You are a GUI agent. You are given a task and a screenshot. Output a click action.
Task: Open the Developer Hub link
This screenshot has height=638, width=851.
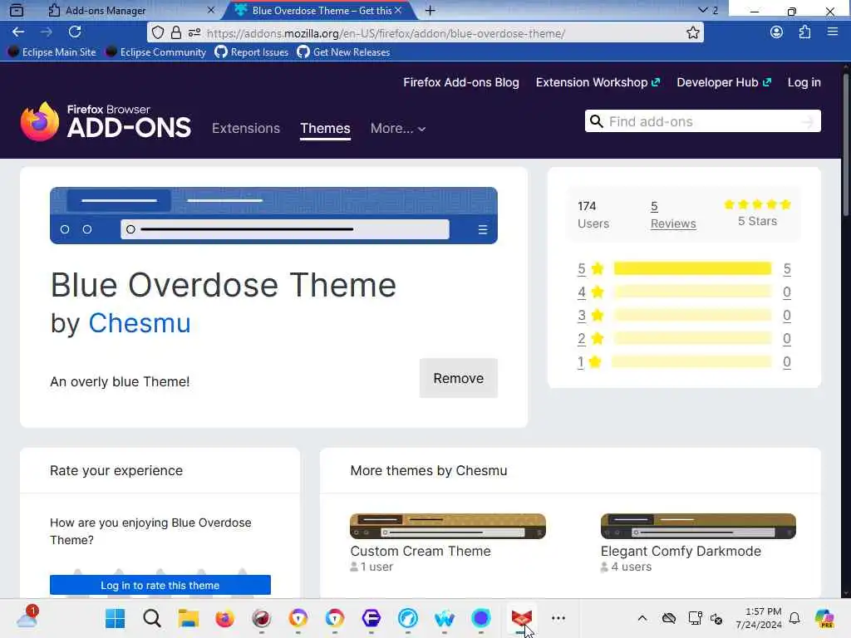724,82
